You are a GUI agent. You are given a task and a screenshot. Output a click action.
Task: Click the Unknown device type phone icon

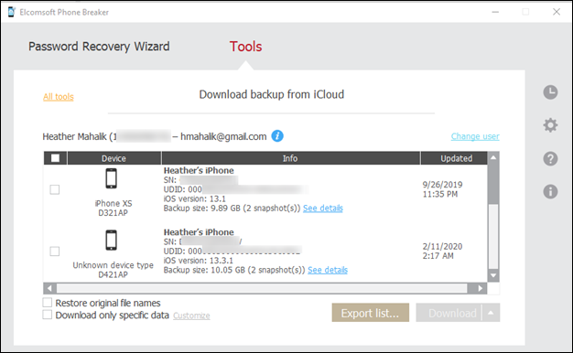coord(112,240)
